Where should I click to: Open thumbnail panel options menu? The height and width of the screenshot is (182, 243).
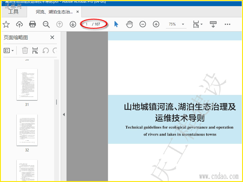9,50
